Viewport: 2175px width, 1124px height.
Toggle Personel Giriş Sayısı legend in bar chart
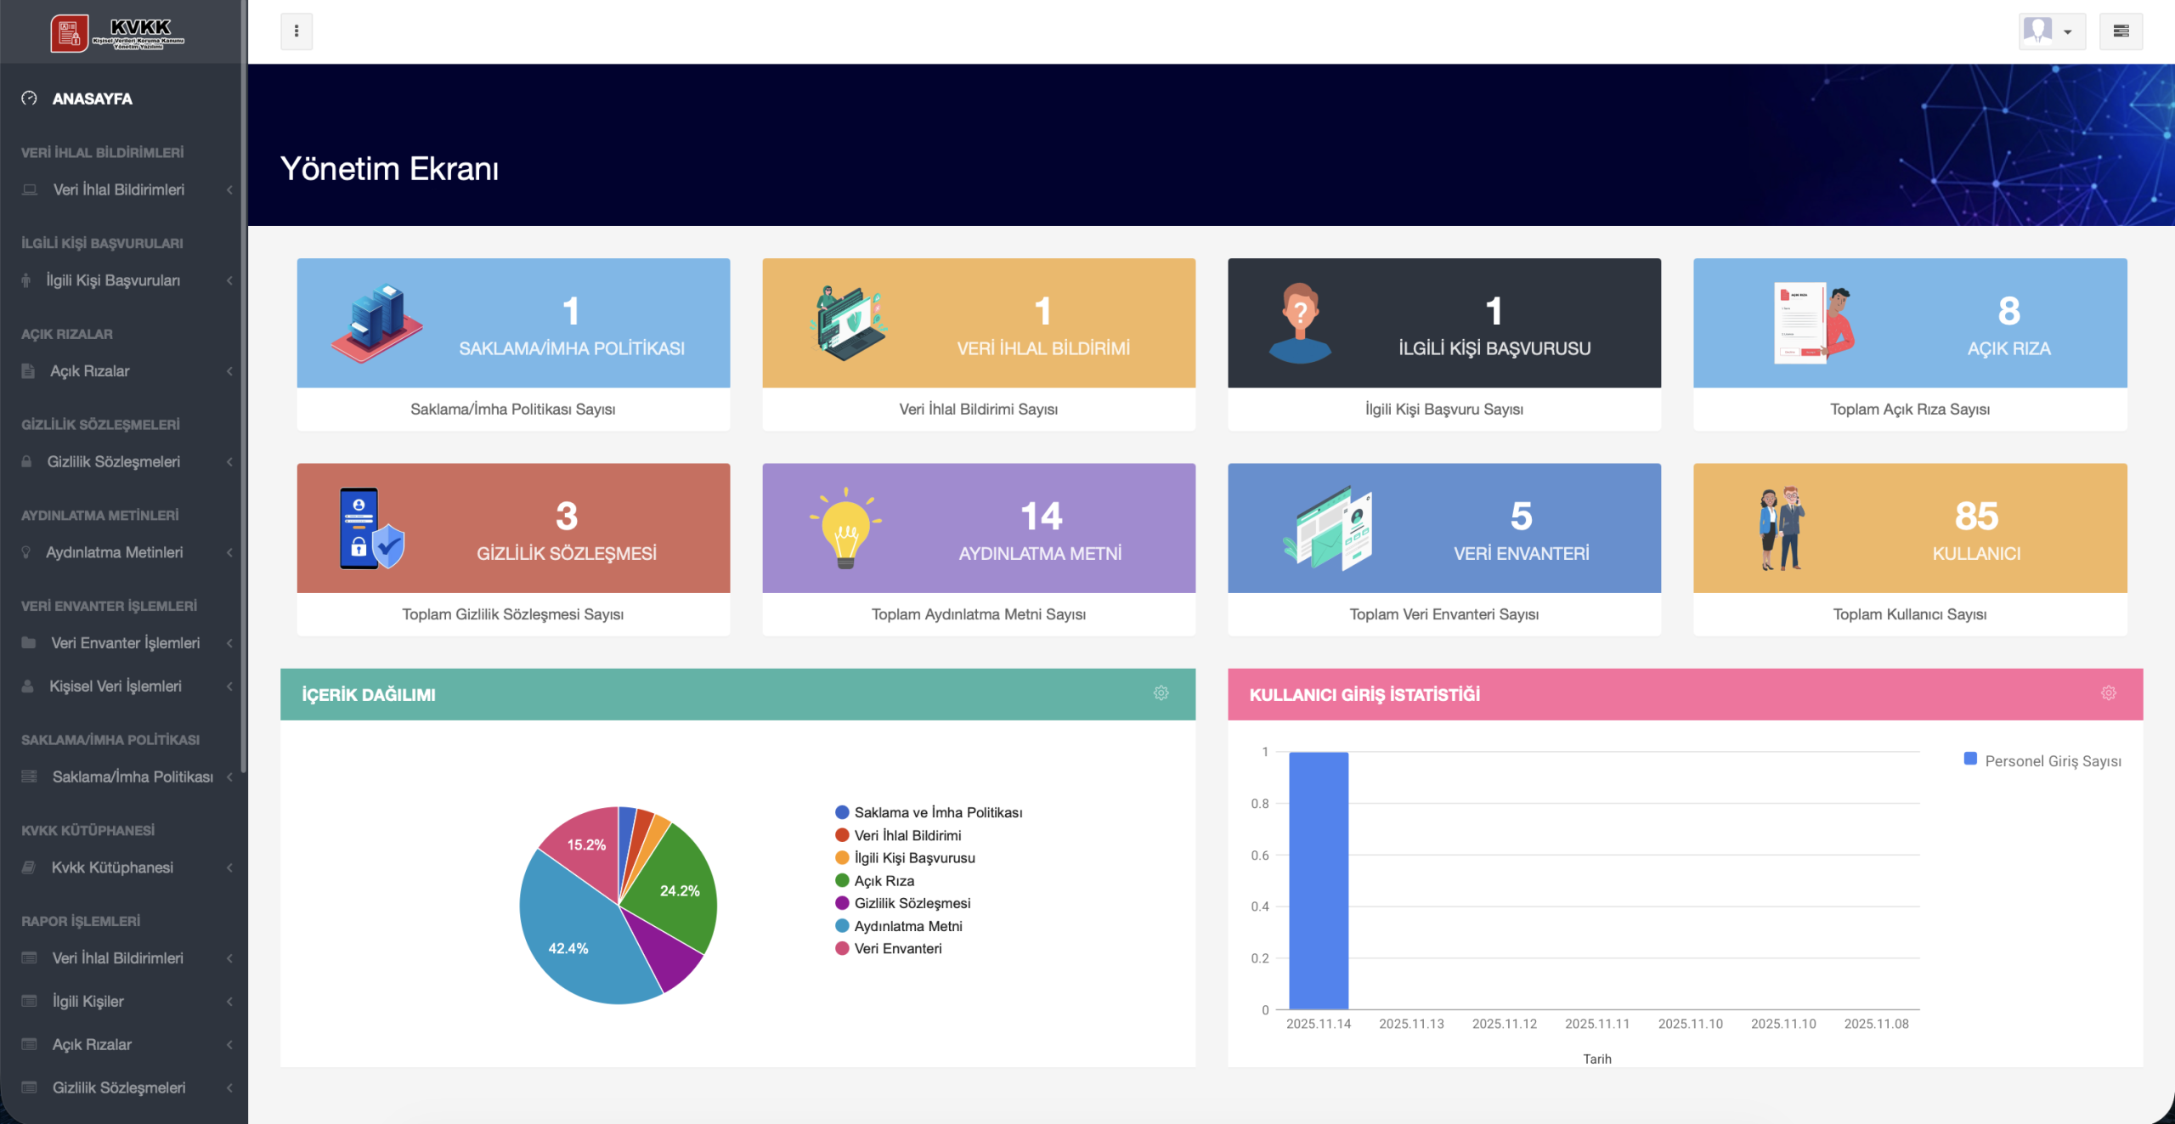pyautogui.click(x=2042, y=760)
